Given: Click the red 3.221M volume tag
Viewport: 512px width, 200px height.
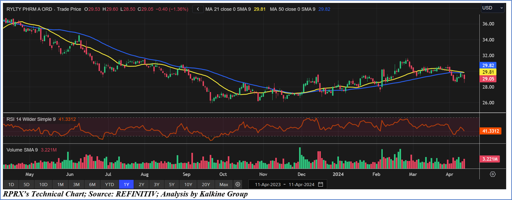Looking at the screenshot, I should click(490, 159).
